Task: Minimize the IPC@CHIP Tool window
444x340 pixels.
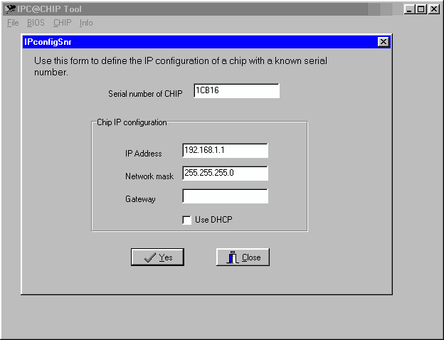Action: 409,9
